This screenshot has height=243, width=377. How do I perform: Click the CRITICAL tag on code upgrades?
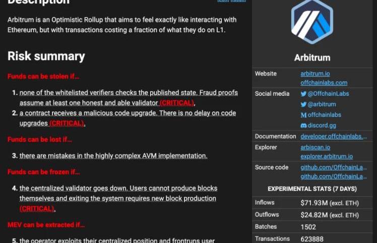(67, 124)
